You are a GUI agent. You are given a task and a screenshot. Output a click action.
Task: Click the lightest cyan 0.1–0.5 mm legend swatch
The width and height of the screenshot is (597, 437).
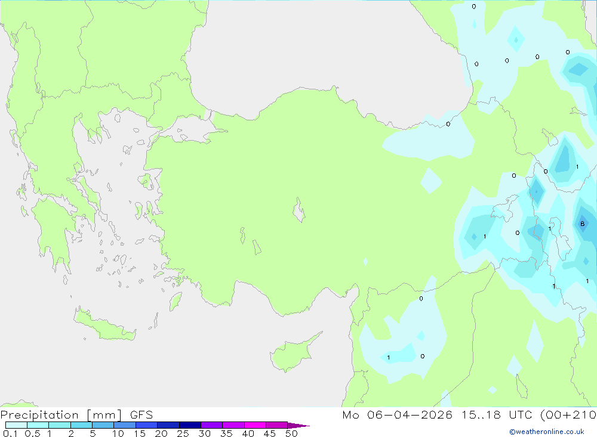(16, 425)
